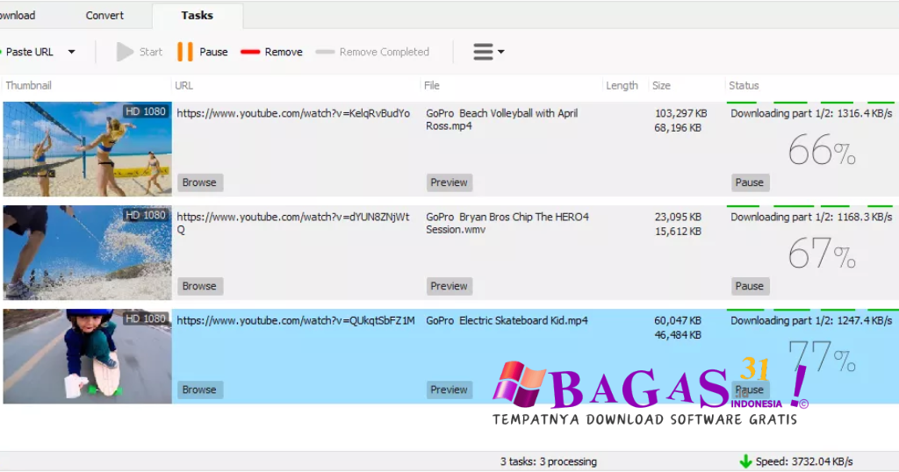
Task: Click the downloaded size '68,196 KB'
Action: coord(678,128)
